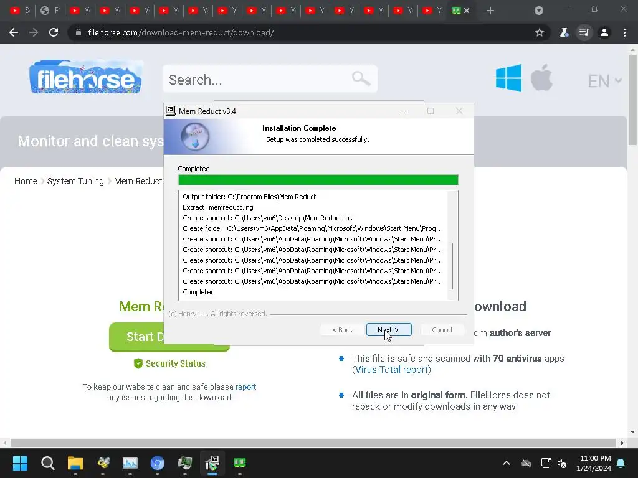Open Chrome profile icon
The image size is (638, 478).
604,32
